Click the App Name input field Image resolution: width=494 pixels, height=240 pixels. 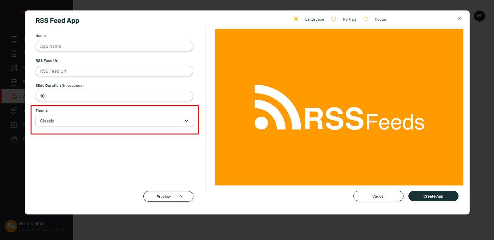[x=114, y=46]
